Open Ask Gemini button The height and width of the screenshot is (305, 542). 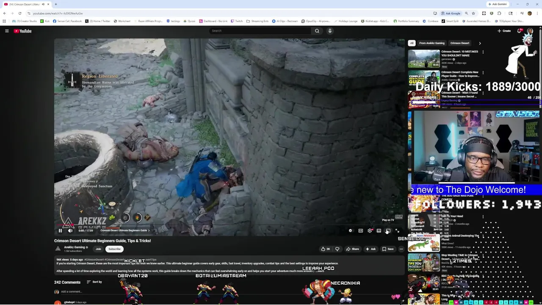point(497,4)
